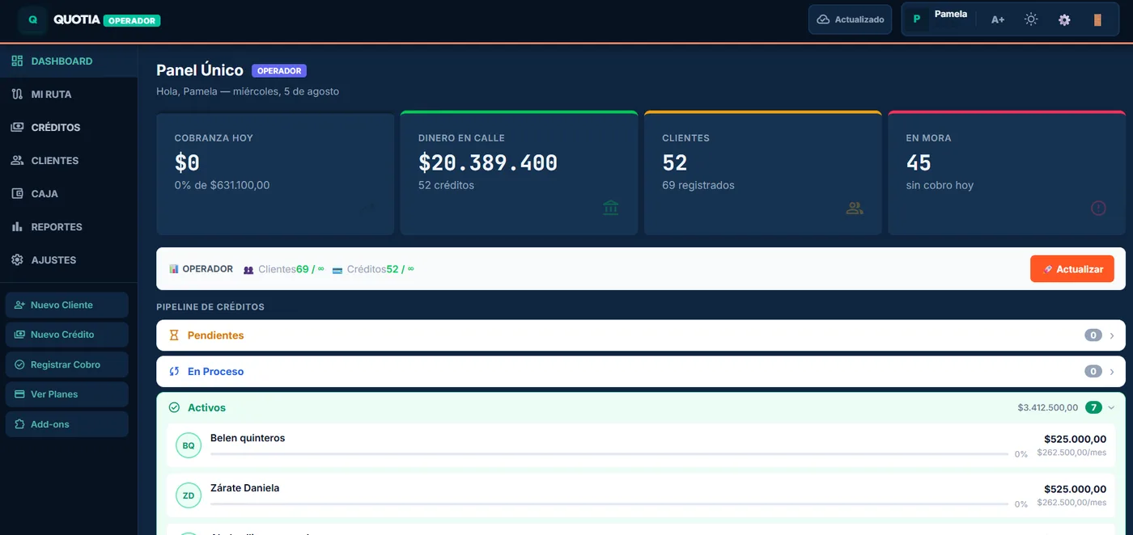
Task: Click the Activos total $3.412.500,00
Action: tap(1048, 408)
